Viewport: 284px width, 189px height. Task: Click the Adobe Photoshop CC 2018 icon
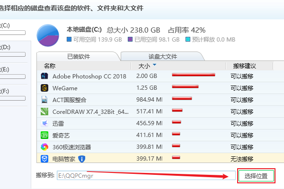pyautogui.click(x=44, y=76)
